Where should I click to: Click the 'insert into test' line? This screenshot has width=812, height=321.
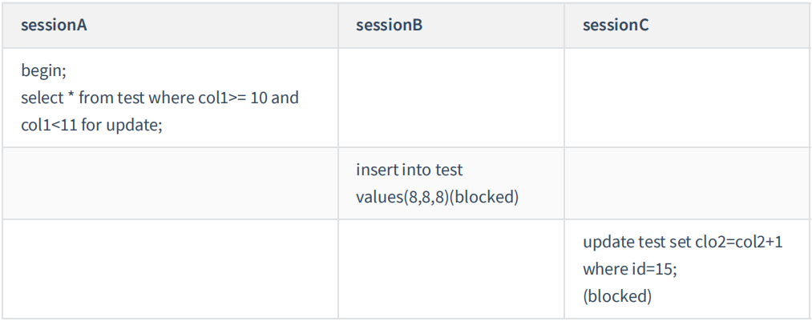[409, 170]
